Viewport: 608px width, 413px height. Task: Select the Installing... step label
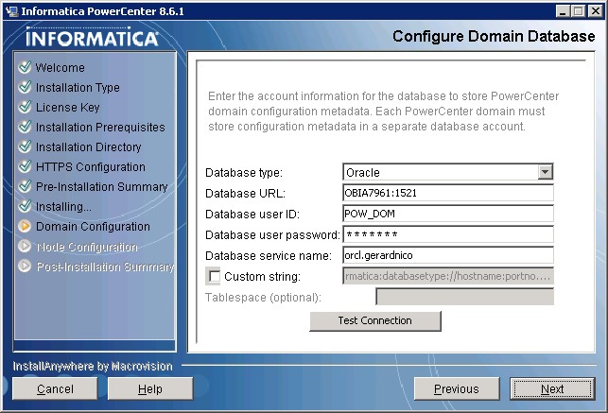tap(63, 207)
